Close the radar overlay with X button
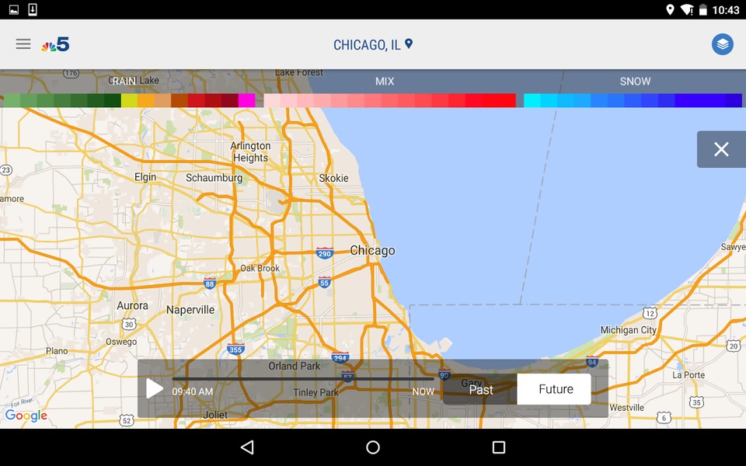Image resolution: width=746 pixels, height=466 pixels. (x=721, y=149)
